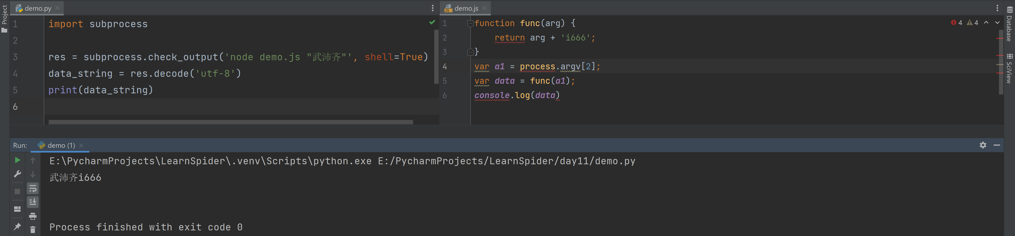Click 'subprocess.check_output' in demo.py line 3
Viewport: 1015px width, 236px height.
pyautogui.click(x=151, y=57)
